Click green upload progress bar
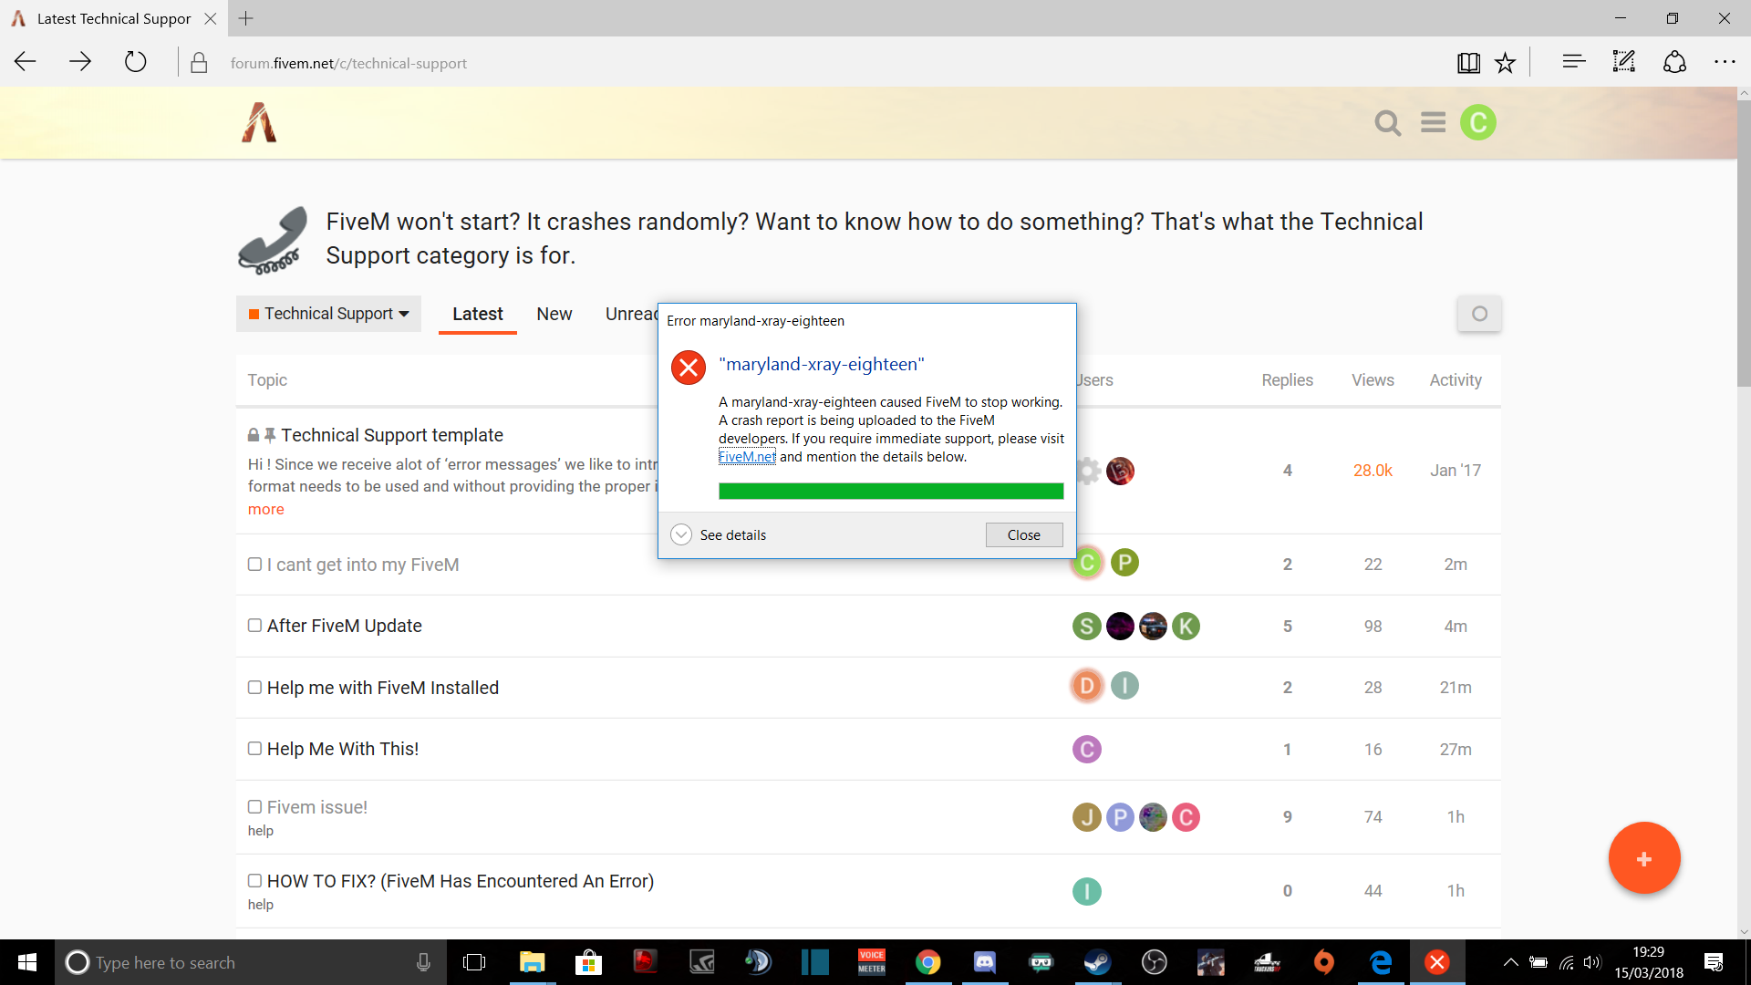Screen dimensions: 1751x985 [x=891, y=491]
